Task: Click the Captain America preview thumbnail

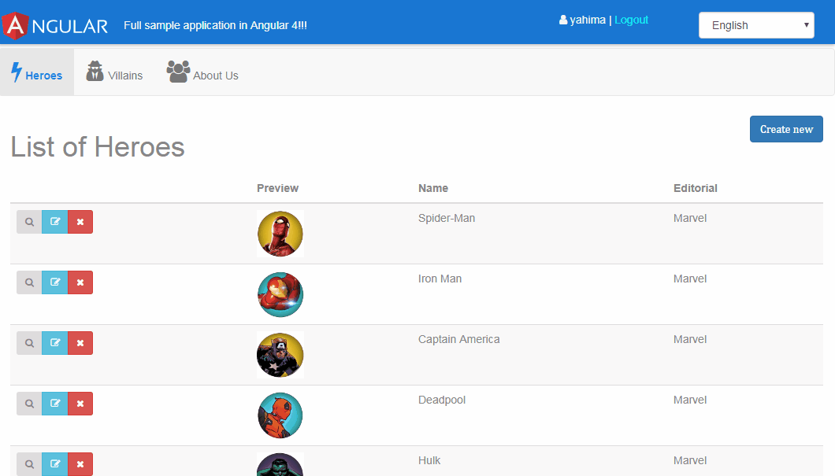Action: pyautogui.click(x=280, y=356)
